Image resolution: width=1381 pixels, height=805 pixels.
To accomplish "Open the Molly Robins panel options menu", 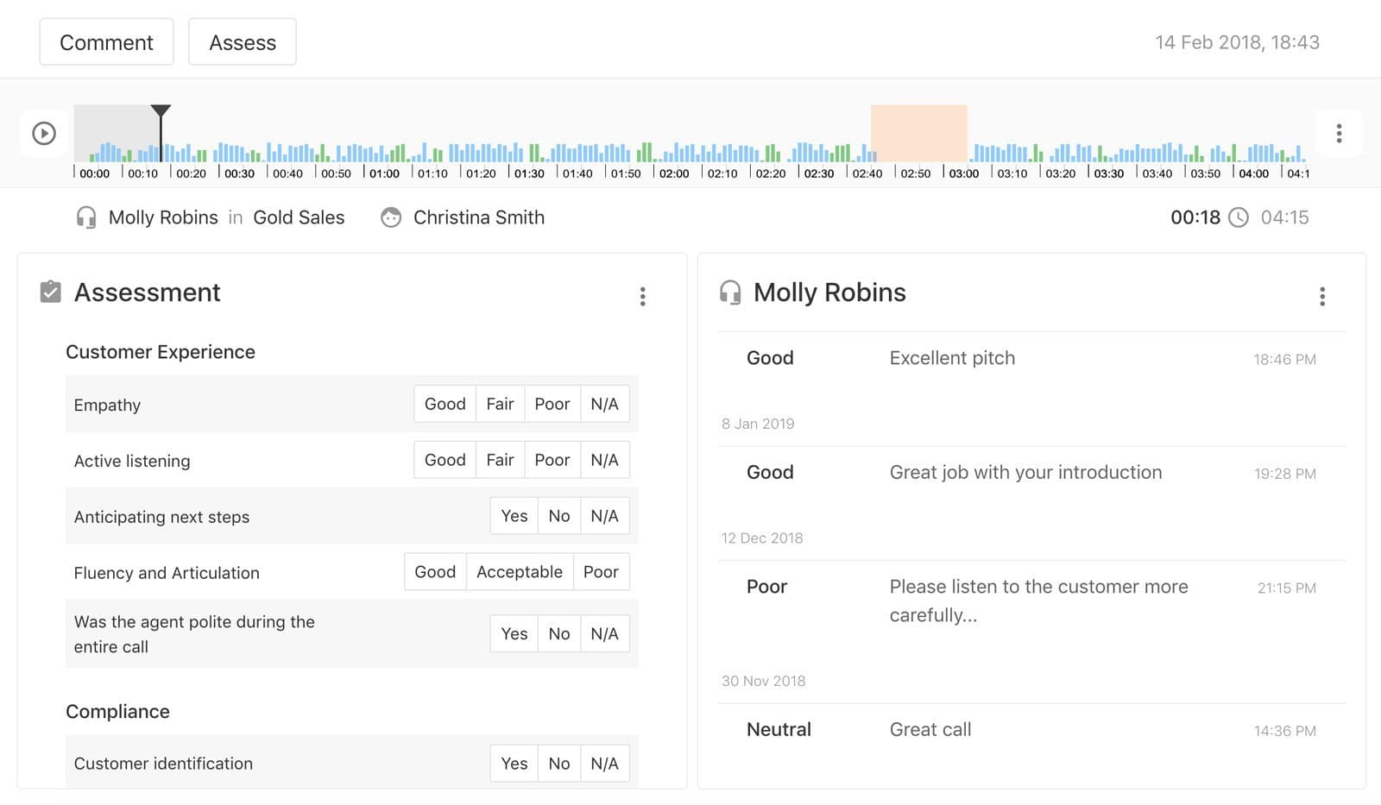I will tap(1322, 296).
